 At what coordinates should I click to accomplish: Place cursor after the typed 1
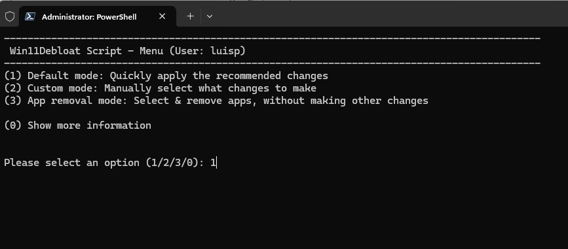(x=216, y=163)
